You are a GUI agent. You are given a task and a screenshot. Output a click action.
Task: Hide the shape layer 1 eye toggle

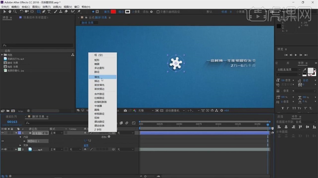click(3, 133)
